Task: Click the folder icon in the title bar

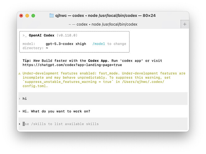Action: (x=52, y=15)
